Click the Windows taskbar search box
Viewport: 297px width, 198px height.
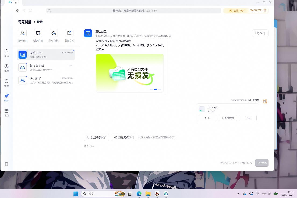(x=103, y=194)
